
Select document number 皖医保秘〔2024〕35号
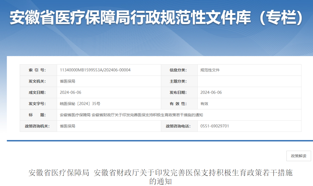coord(80,104)
